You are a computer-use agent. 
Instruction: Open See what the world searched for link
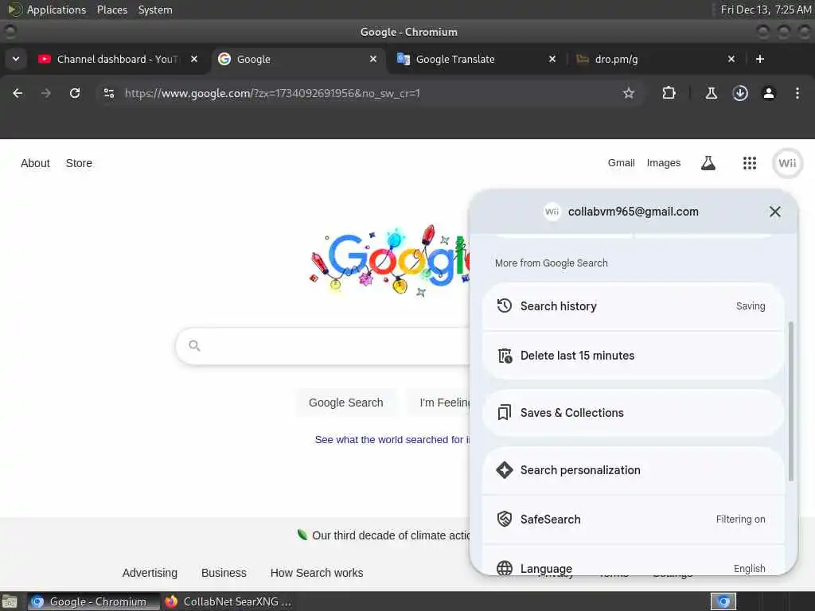coord(392,439)
